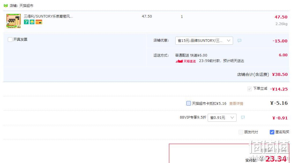Click the chevron arrow of the store discount selector
This screenshot has width=292, height=163.
(228, 41)
